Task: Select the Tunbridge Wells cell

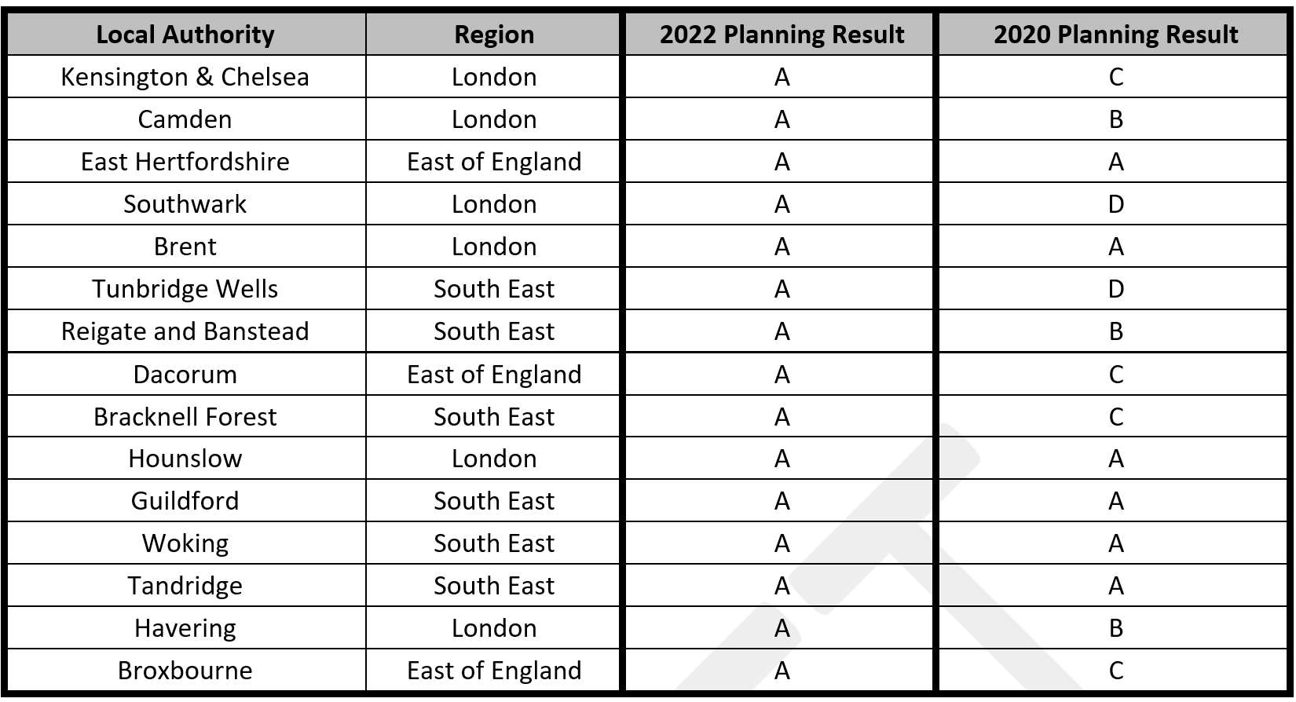Action: point(185,289)
